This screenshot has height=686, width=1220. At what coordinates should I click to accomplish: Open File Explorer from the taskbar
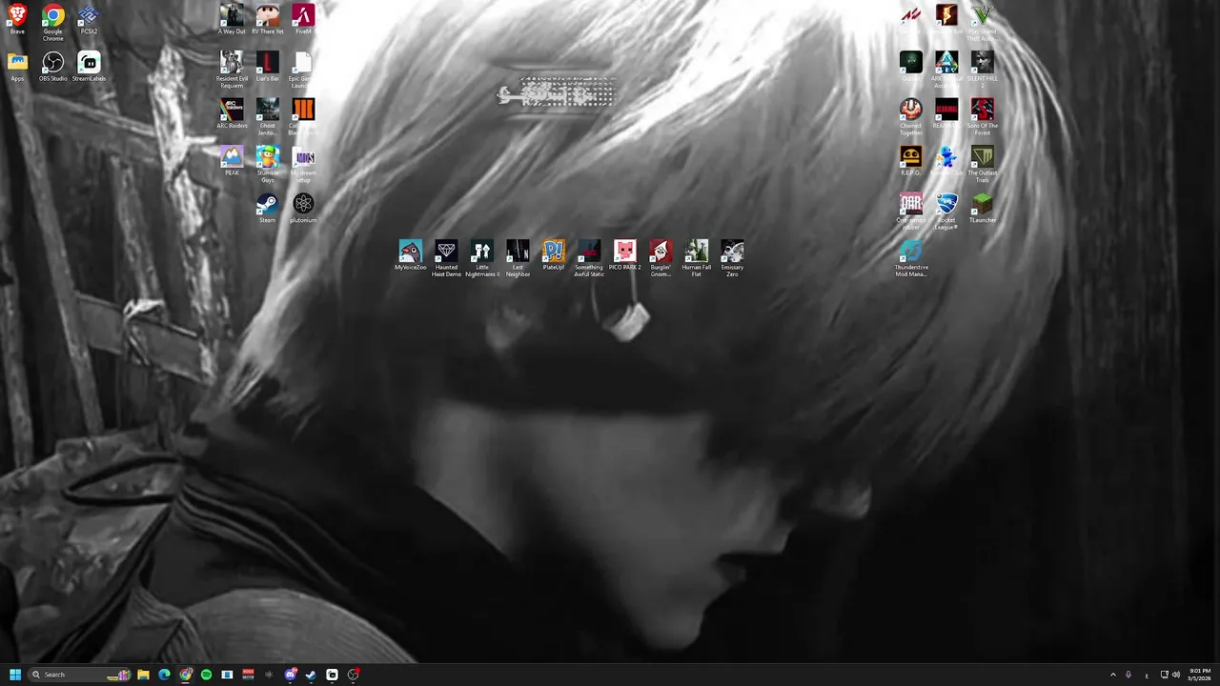point(143,675)
